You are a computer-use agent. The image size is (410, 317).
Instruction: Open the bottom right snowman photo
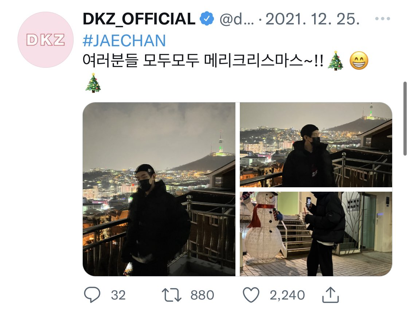[316, 234]
